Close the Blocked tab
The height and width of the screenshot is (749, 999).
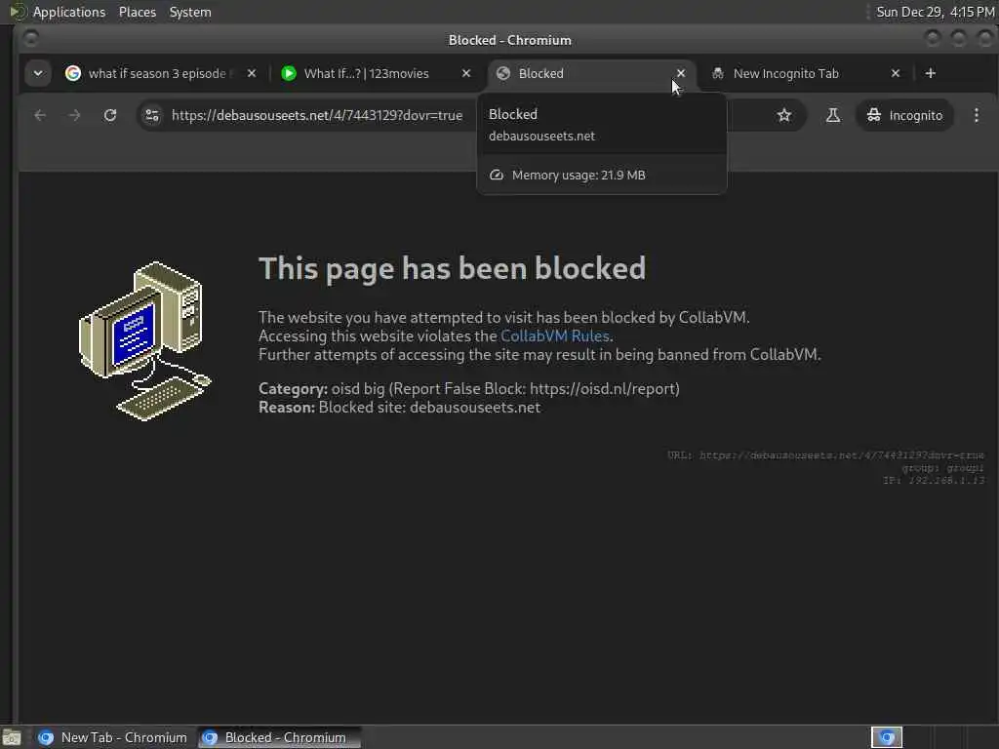(x=681, y=73)
